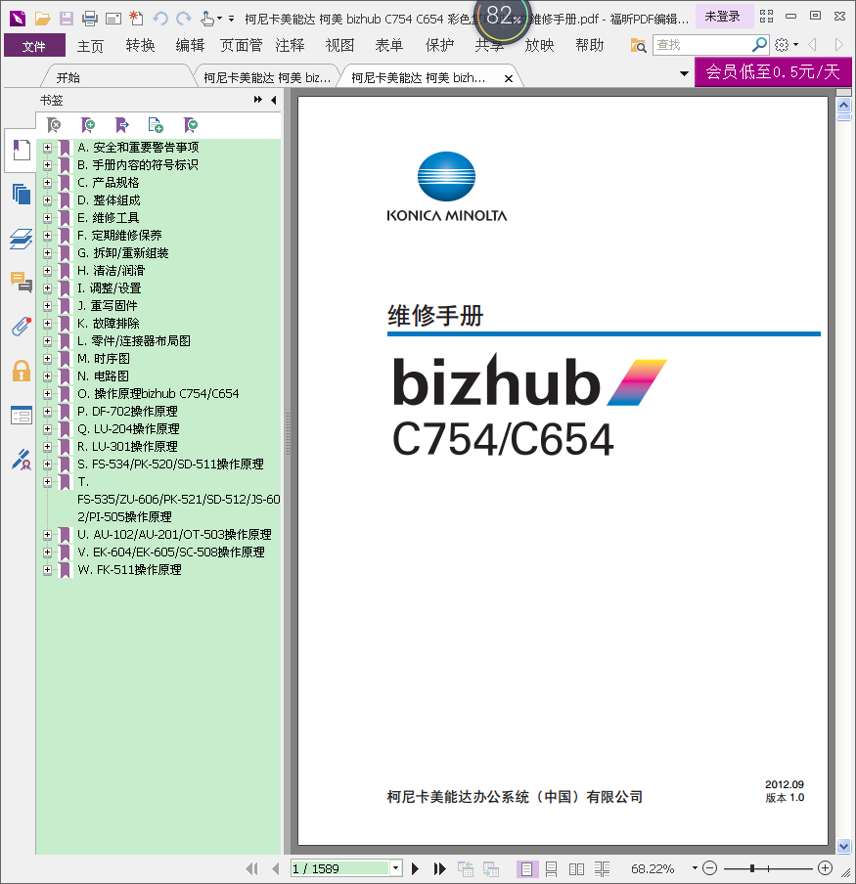Click the delete bookmark icon
This screenshot has width=856, height=884.
tap(54, 124)
